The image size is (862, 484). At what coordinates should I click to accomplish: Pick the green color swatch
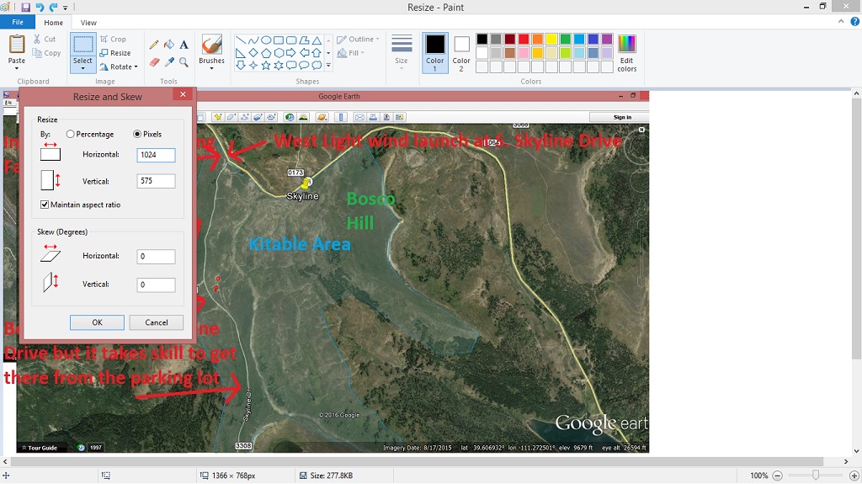coord(565,39)
